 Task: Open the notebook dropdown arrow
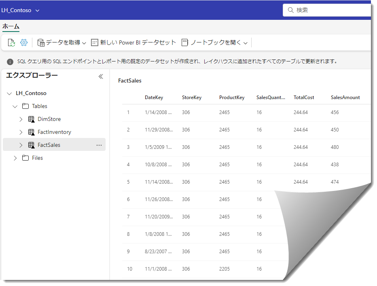point(245,43)
